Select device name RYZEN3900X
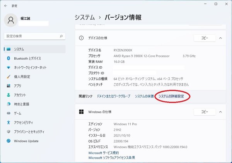The height and width of the screenshot is (163, 232). click(123, 50)
